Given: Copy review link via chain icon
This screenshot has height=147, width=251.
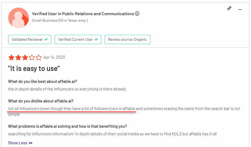Looking at the screenshot, I should 229,9.
